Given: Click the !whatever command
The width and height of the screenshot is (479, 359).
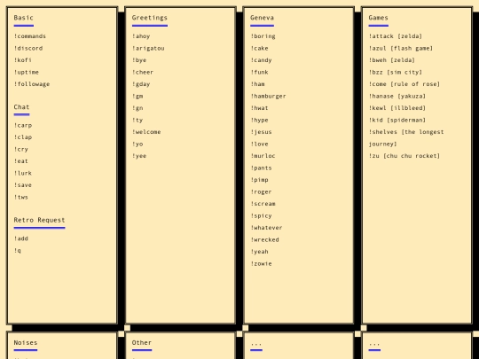Looking at the screenshot, I should [x=266, y=228].
